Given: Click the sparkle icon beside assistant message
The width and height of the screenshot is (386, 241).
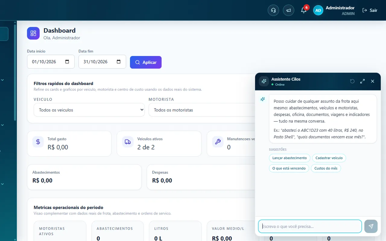Looking at the screenshot, I should point(263,99).
